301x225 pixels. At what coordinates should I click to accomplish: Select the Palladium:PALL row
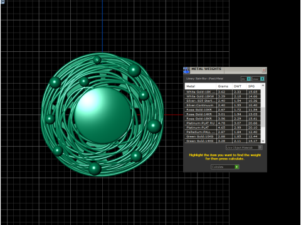tap(223, 132)
